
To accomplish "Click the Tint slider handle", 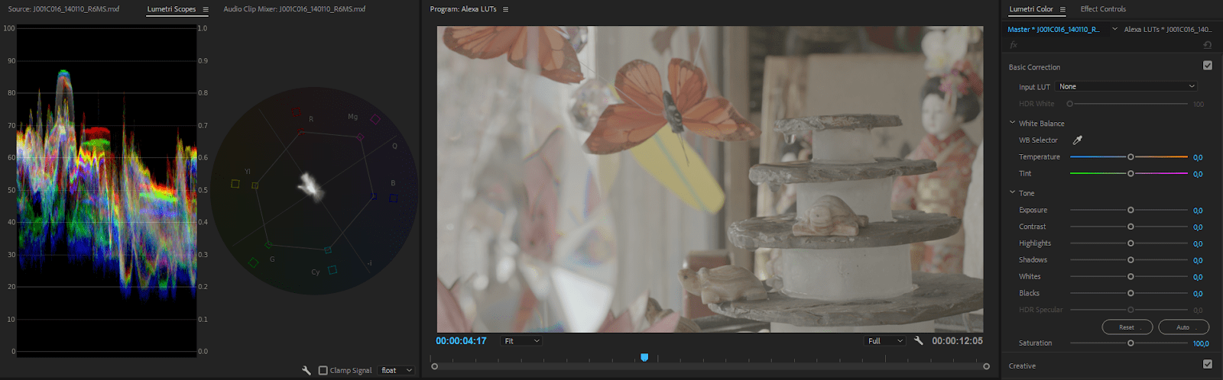I will [x=1131, y=173].
